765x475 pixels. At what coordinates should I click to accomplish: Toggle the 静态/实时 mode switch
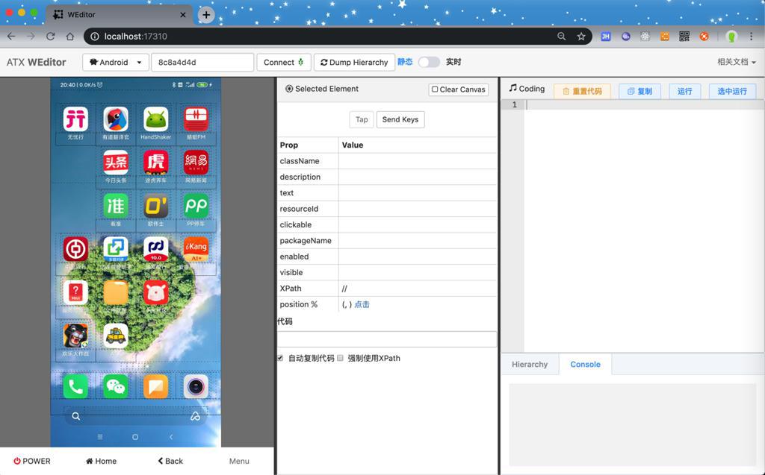[x=429, y=62]
